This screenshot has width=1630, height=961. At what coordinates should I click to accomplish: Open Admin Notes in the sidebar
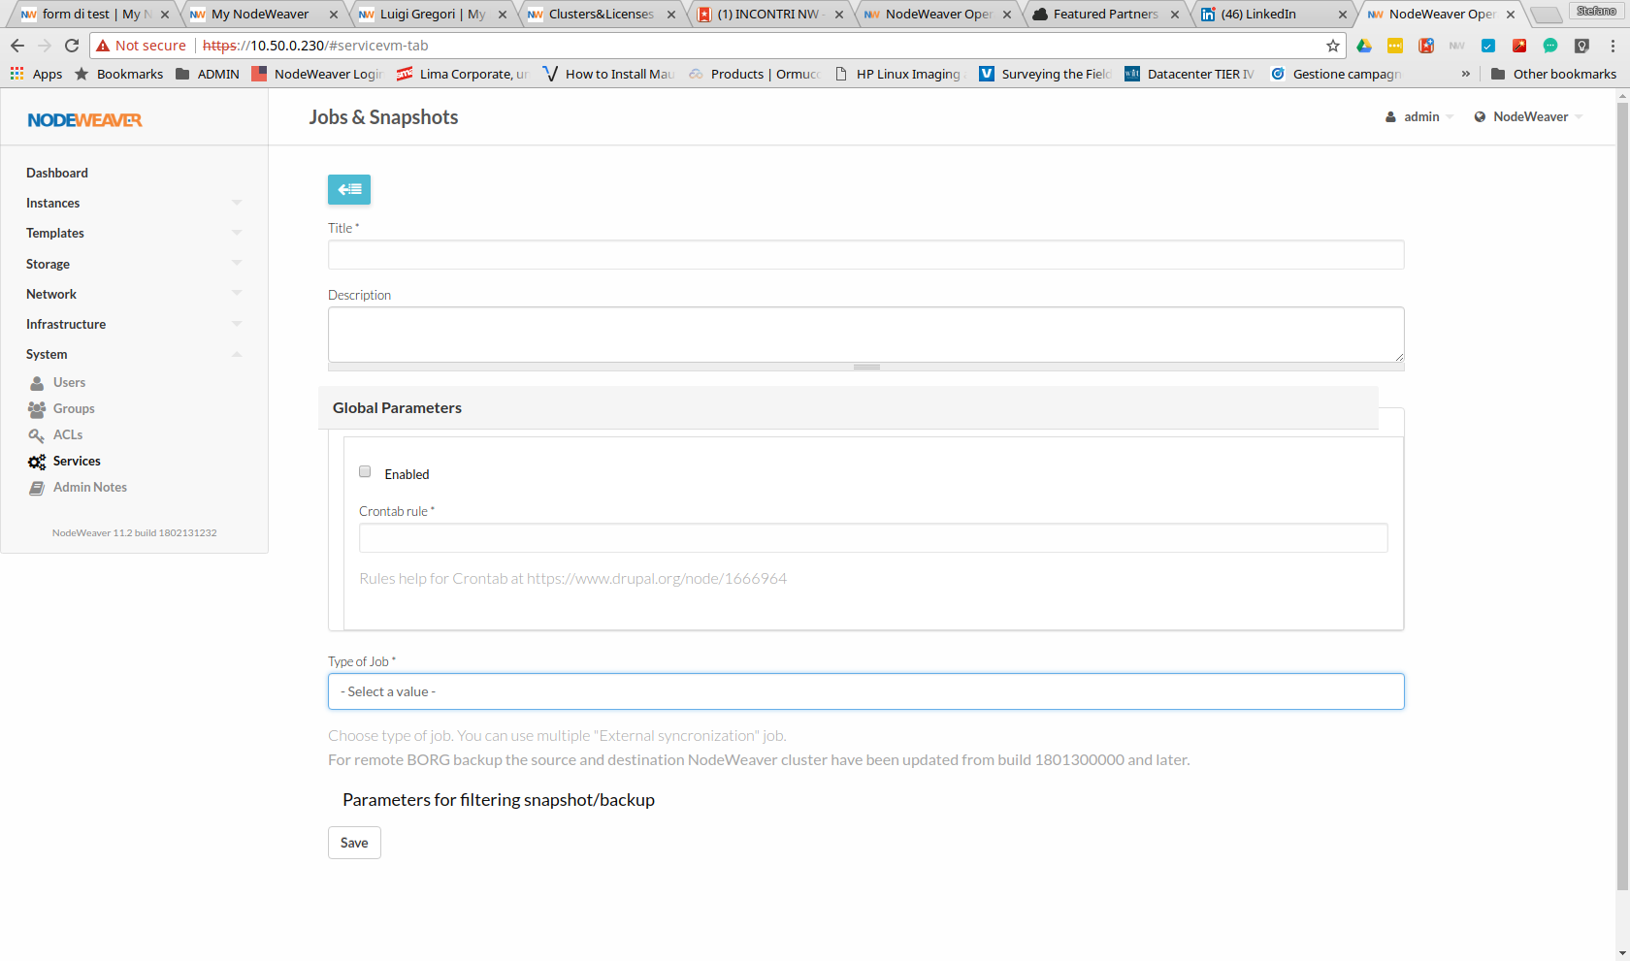(x=90, y=488)
